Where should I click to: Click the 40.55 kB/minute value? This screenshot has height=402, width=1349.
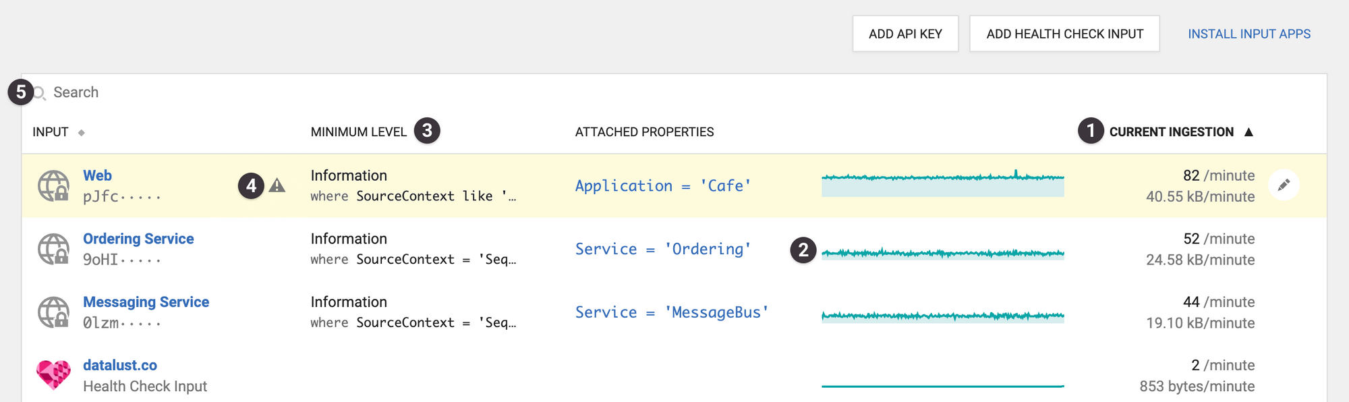click(1201, 197)
